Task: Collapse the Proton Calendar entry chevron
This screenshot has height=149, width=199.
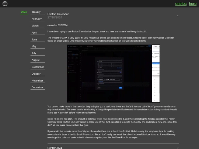Action: 178,16
